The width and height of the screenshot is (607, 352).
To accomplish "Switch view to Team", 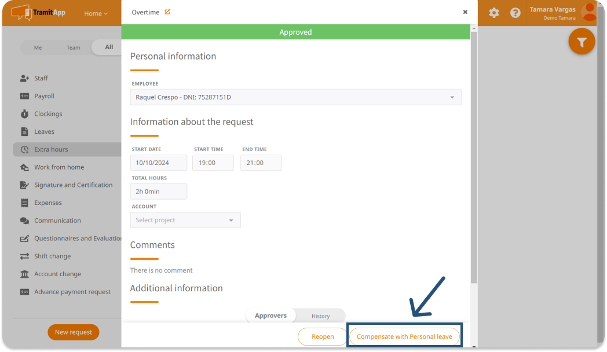I will pos(73,47).
